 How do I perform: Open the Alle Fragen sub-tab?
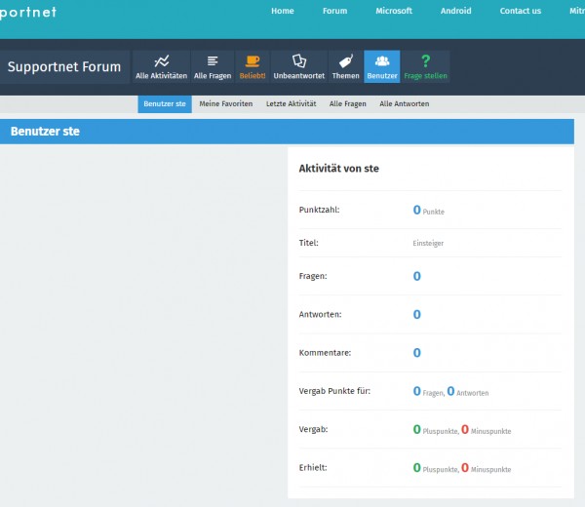click(348, 103)
